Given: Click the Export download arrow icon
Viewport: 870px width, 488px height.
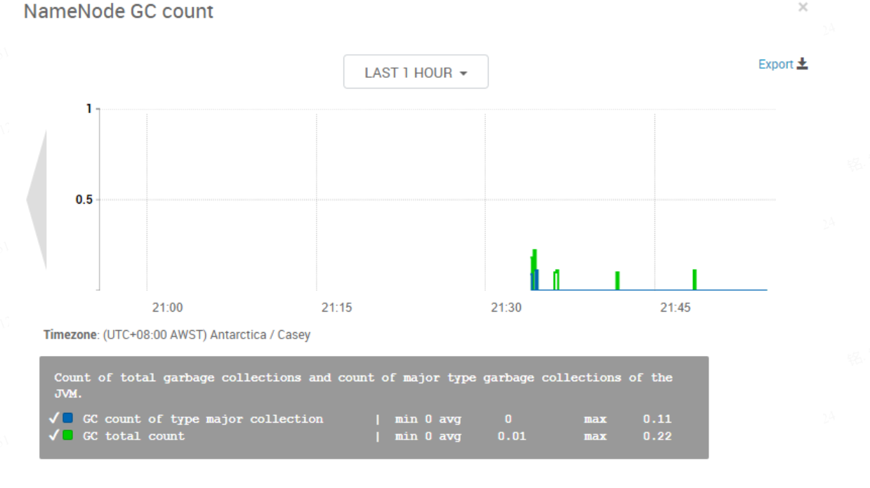Looking at the screenshot, I should click(x=802, y=64).
